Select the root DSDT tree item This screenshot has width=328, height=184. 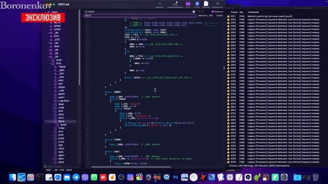click(55, 12)
